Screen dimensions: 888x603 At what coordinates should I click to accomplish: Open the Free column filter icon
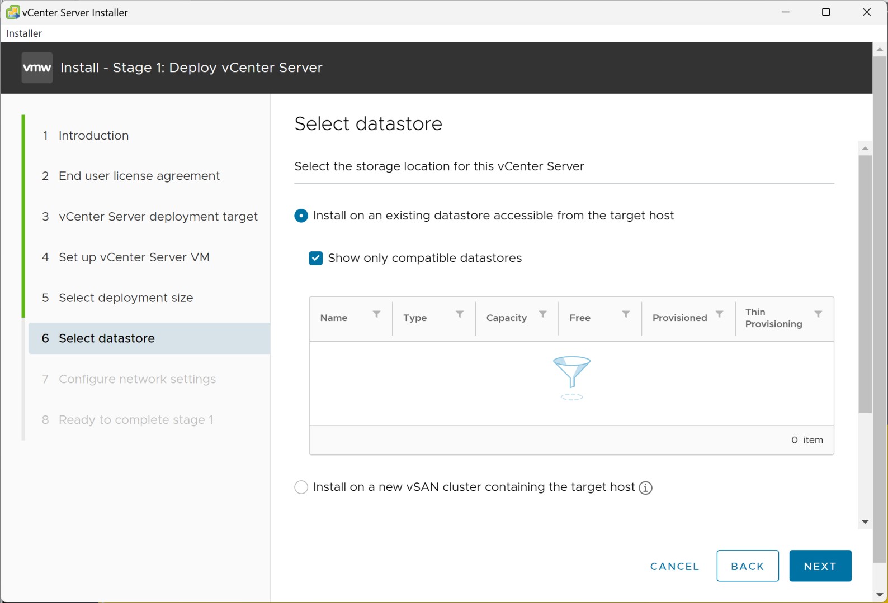tap(626, 314)
